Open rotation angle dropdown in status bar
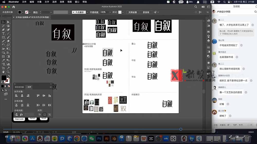This screenshot has width=257, height=144. point(34,132)
